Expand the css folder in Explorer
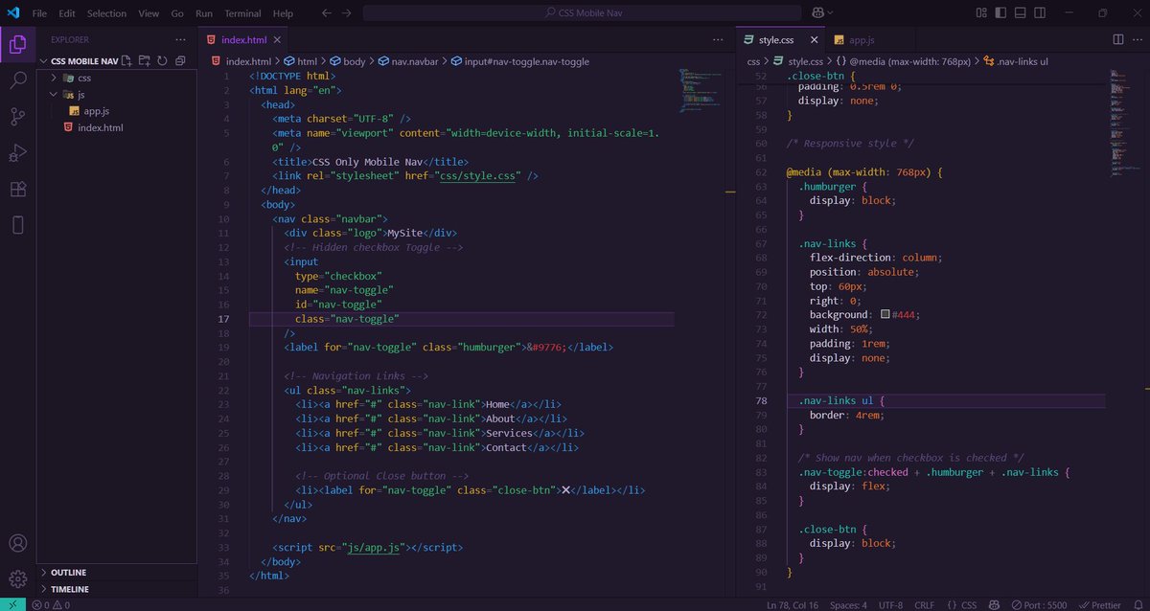The image size is (1150, 611). pyautogui.click(x=117, y=78)
